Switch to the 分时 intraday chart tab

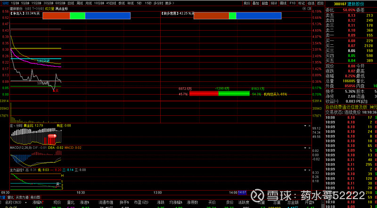pos(5,3)
